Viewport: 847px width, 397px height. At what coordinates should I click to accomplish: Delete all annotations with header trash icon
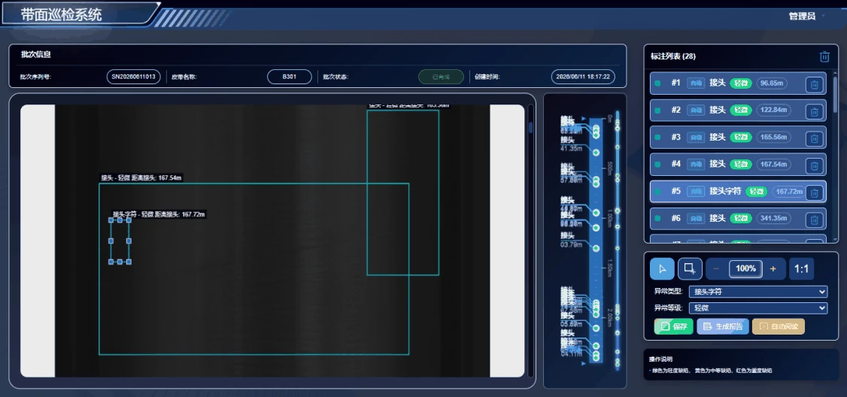[x=824, y=56]
